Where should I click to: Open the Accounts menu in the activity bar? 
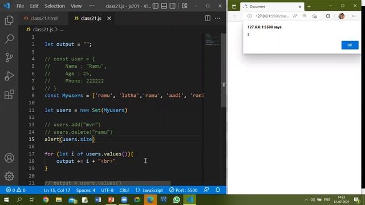point(9,158)
